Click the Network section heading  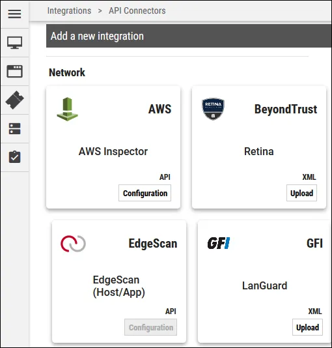67,72
